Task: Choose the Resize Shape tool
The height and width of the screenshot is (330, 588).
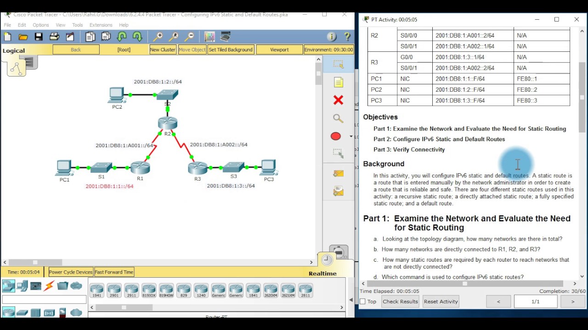Action: tap(339, 153)
